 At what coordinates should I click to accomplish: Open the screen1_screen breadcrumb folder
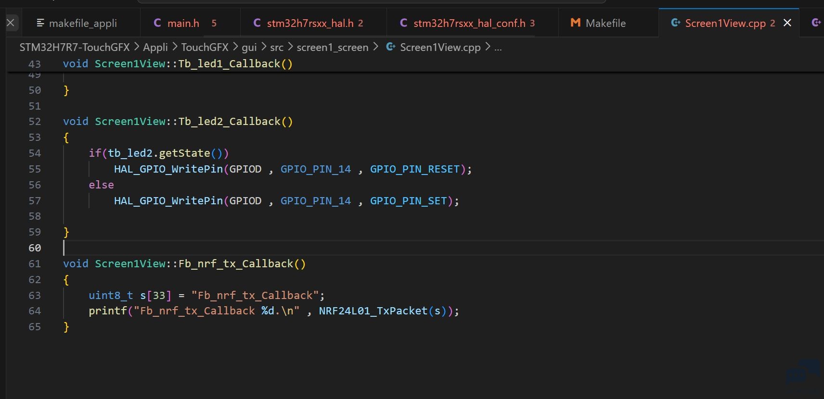tap(333, 47)
